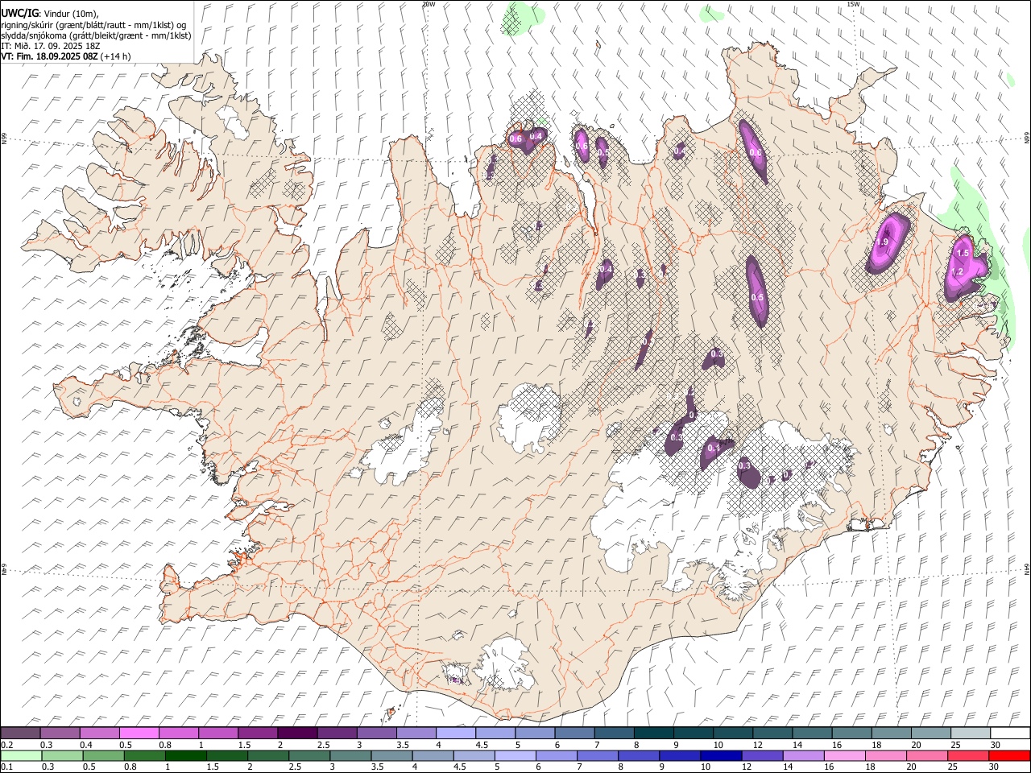
Task: Click the '1.9' precipitation value on the map
Action: pos(882,242)
